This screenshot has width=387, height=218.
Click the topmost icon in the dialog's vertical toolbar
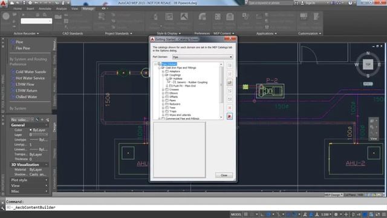tap(230, 65)
